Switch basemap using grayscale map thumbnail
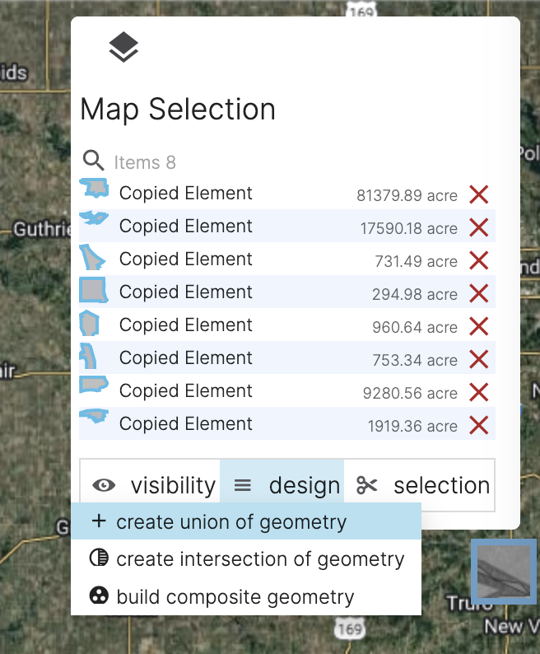The width and height of the screenshot is (540, 654). pos(504,572)
